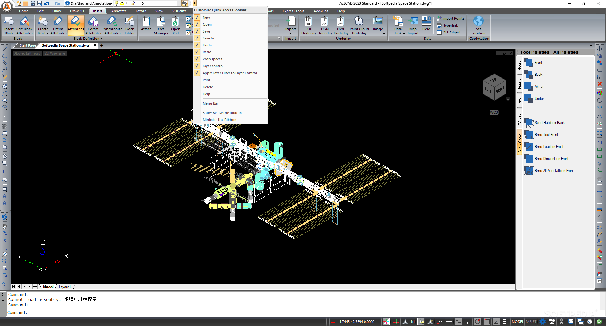Click the TABLET status bar button
The height and width of the screenshot is (326, 606).
[531, 322]
